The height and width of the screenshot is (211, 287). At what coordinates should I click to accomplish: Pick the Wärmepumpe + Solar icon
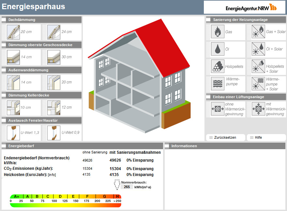257,84
